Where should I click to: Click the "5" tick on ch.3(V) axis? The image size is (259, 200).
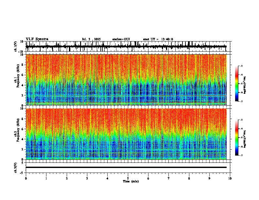click(x=23, y=163)
